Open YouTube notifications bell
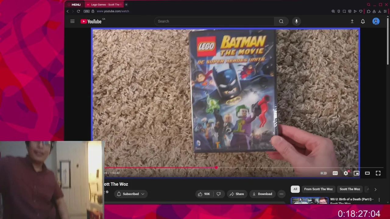Viewport: 390px width, 219px height. (x=363, y=21)
